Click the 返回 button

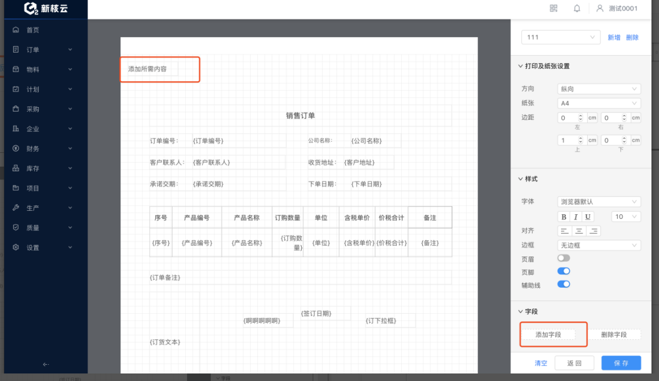[x=574, y=363]
